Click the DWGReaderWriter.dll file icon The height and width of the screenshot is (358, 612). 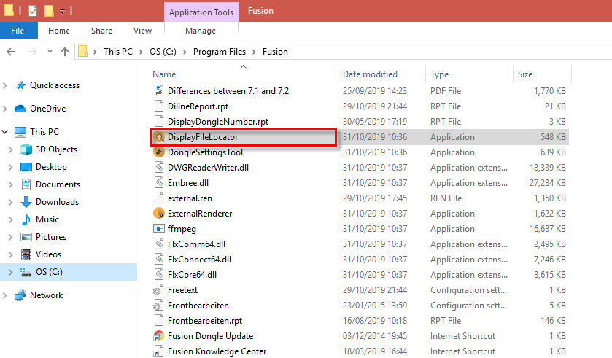[x=159, y=167]
